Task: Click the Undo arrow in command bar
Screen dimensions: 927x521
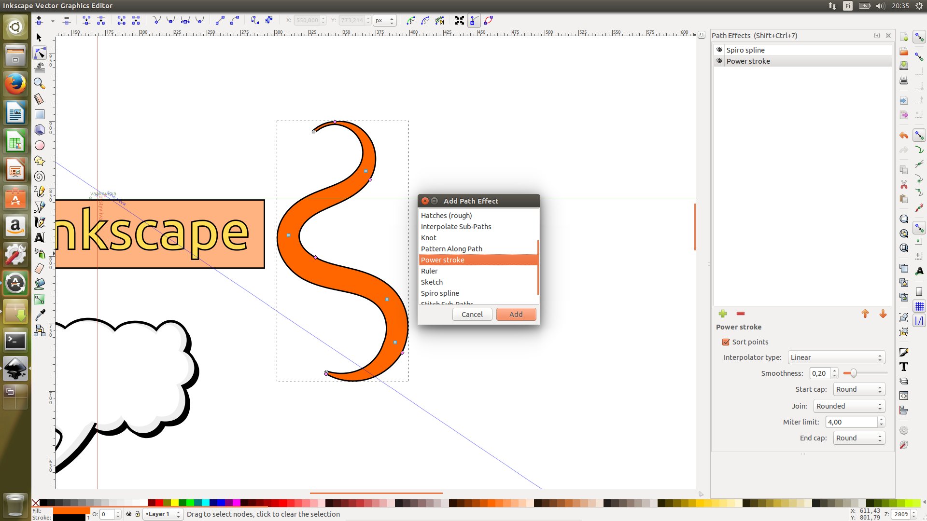Action: click(904, 135)
